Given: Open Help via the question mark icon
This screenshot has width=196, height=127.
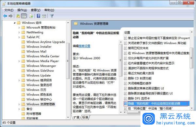Looking at the screenshot, I should click(39, 16).
